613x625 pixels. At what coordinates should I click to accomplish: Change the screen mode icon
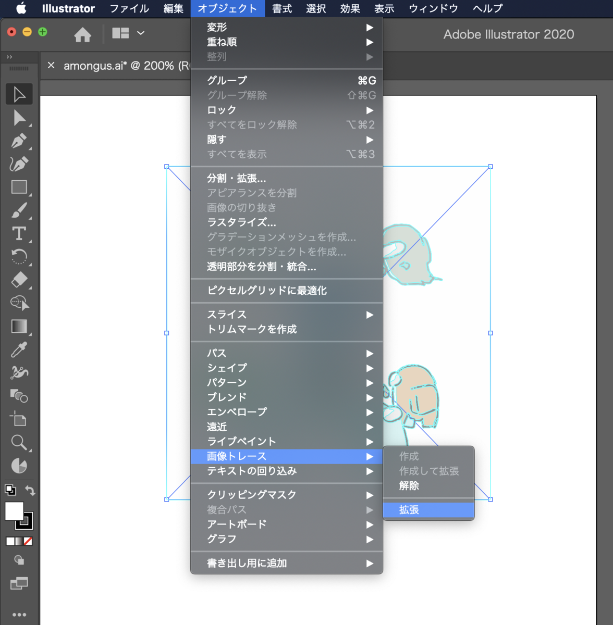point(19,583)
